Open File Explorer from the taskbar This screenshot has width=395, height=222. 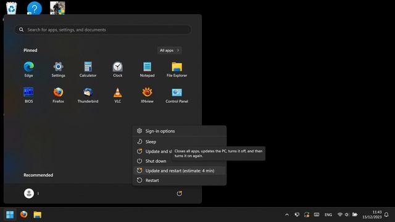pyautogui.click(x=37, y=215)
